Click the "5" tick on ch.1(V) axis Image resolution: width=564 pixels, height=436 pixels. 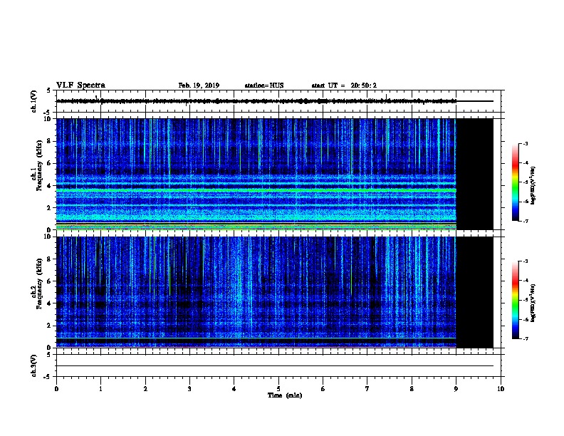(x=48, y=90)
